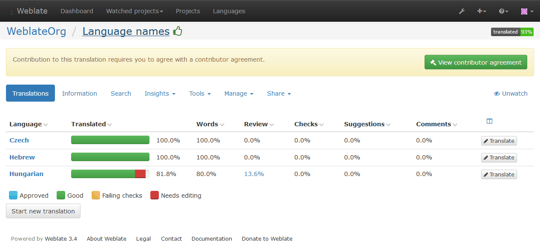Click the green thumbs-up icon beside Language names
Viewport: 540px width, 247px height.
click(x=178, y=31)
